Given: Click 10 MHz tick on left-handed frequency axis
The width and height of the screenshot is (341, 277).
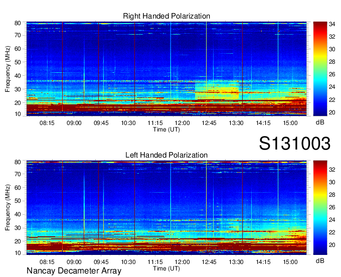Looking at the screenshot, I should click(x=18, y=253).
